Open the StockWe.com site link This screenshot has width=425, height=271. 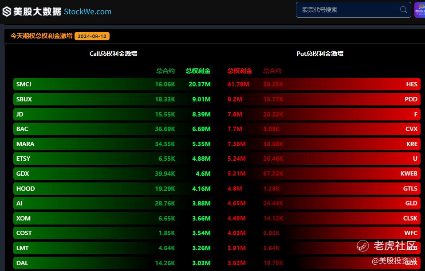[87, 12]
